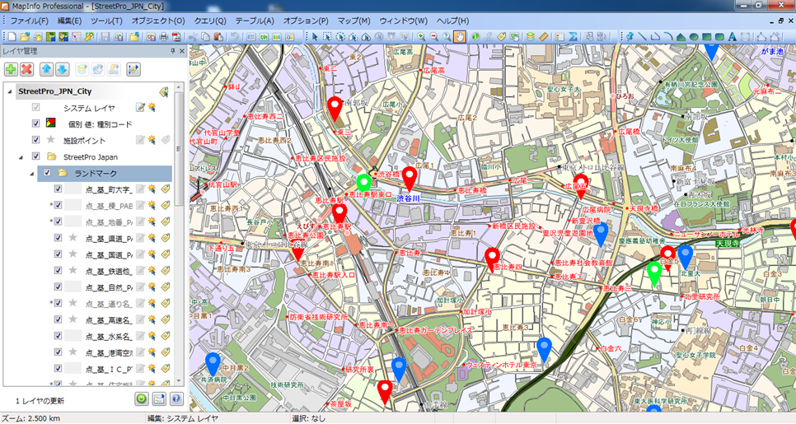Toggle visibility checkbox for 施設ポイント layer
796x424 pixels.
(x=35, y=139)
